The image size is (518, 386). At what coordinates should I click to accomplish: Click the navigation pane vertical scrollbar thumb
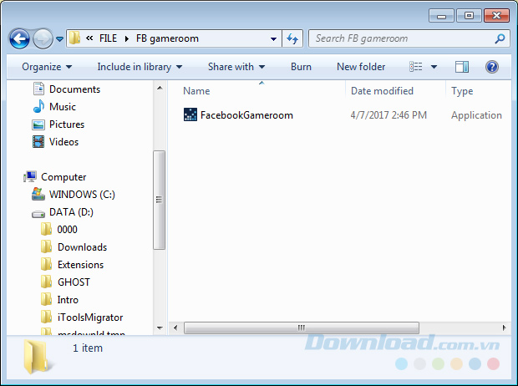click(160, 200)
